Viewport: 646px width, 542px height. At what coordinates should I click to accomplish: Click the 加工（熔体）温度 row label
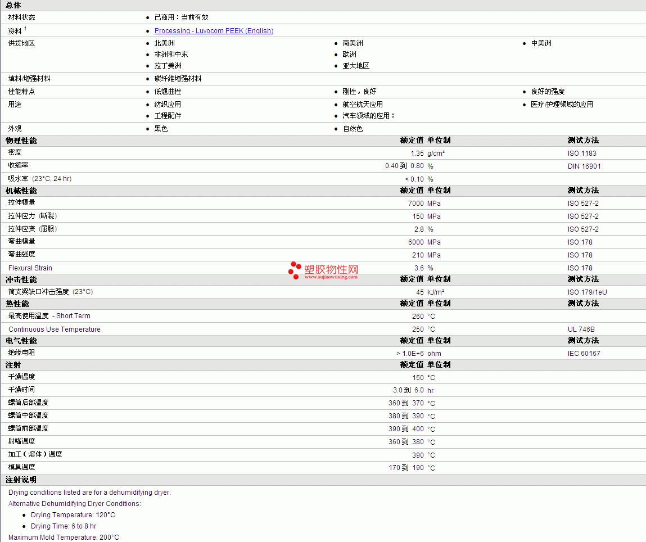(35, 454)
